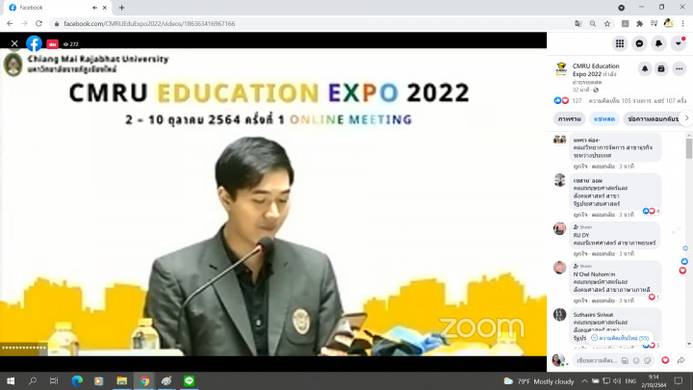Click the save video icon next to page name
Image resolution: width=693 pixels, height=390 pixels.
(x=661, y=69)
